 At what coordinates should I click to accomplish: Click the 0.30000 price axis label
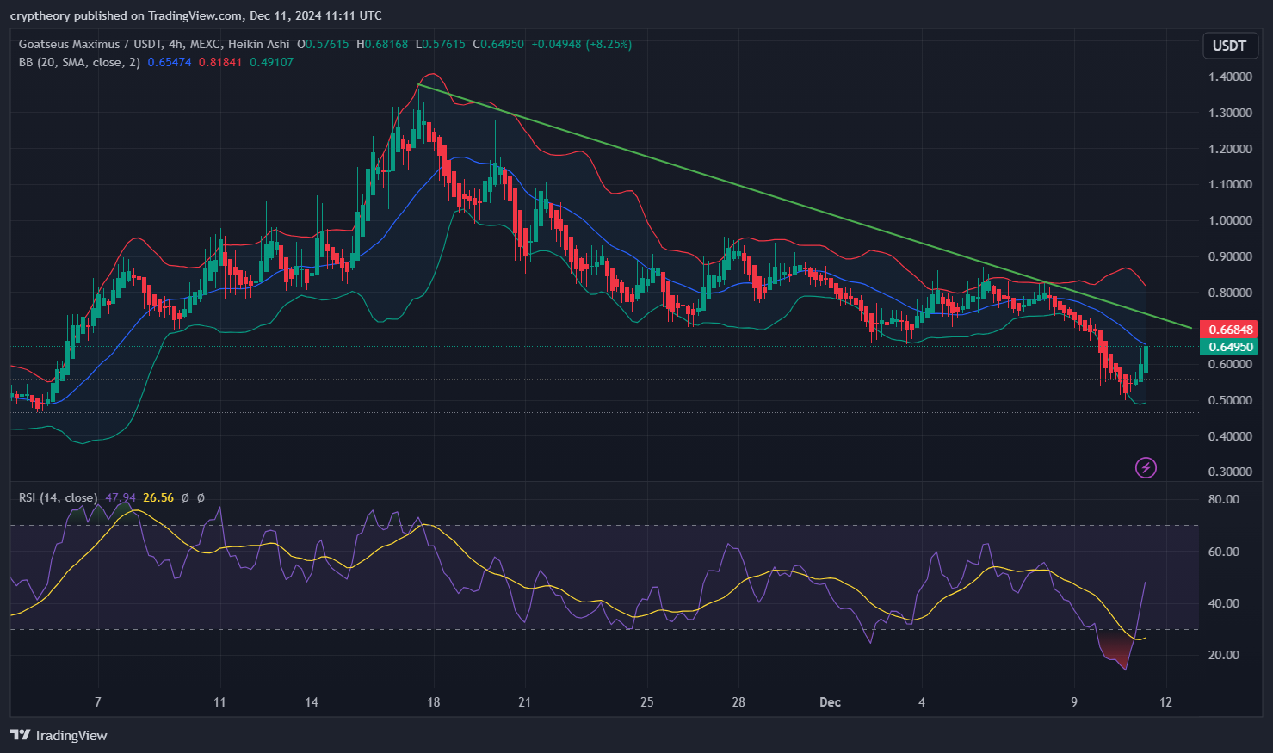pyautogui.click(x=1230, y=472)
